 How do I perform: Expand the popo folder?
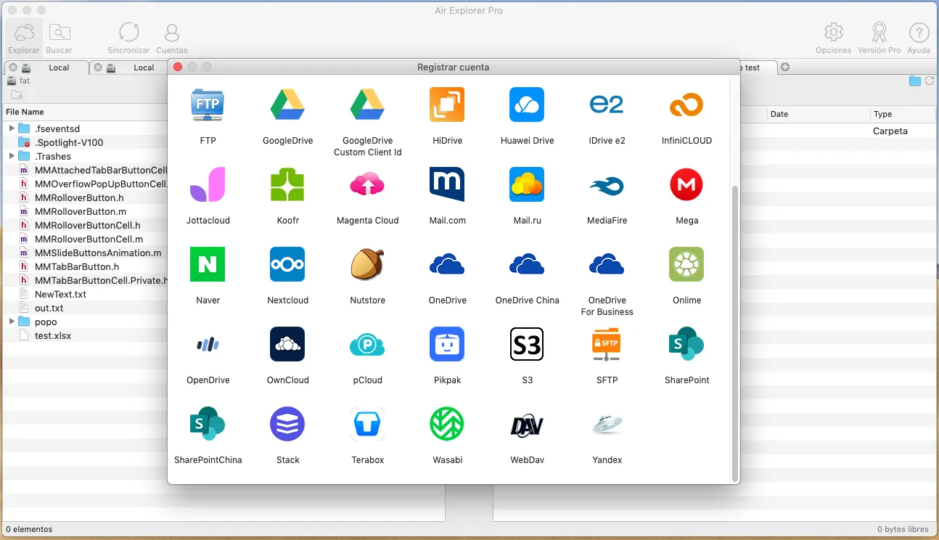tap(12, 322)
